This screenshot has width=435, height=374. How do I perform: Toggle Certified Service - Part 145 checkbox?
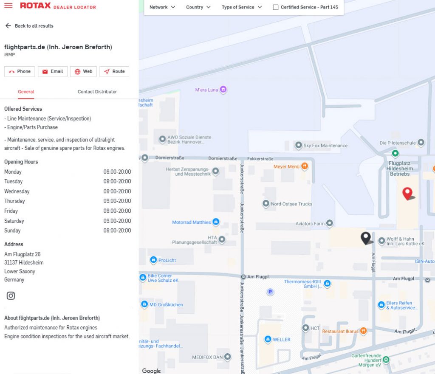(275, 7)
